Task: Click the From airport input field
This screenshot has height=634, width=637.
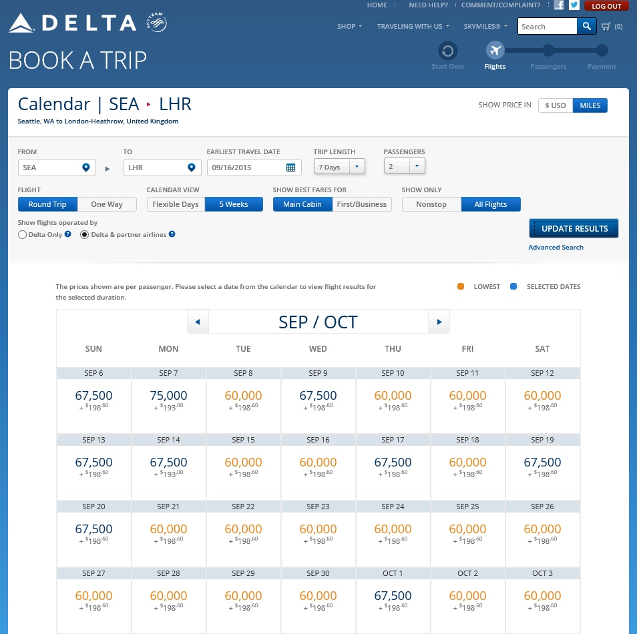Action: coord(51,168)
